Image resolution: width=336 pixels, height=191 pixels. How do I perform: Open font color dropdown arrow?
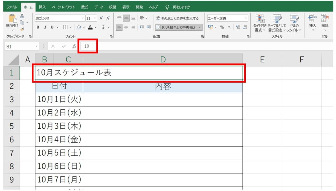[x=95, y=27]
